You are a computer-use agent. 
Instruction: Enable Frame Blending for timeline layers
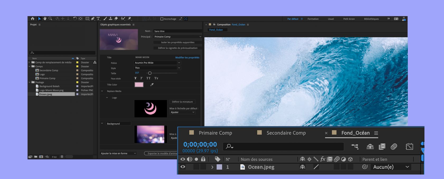[x=382, y=147]
